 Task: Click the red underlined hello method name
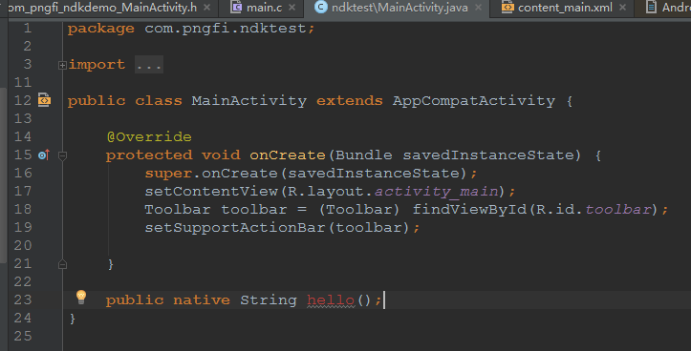coord(331,300)
